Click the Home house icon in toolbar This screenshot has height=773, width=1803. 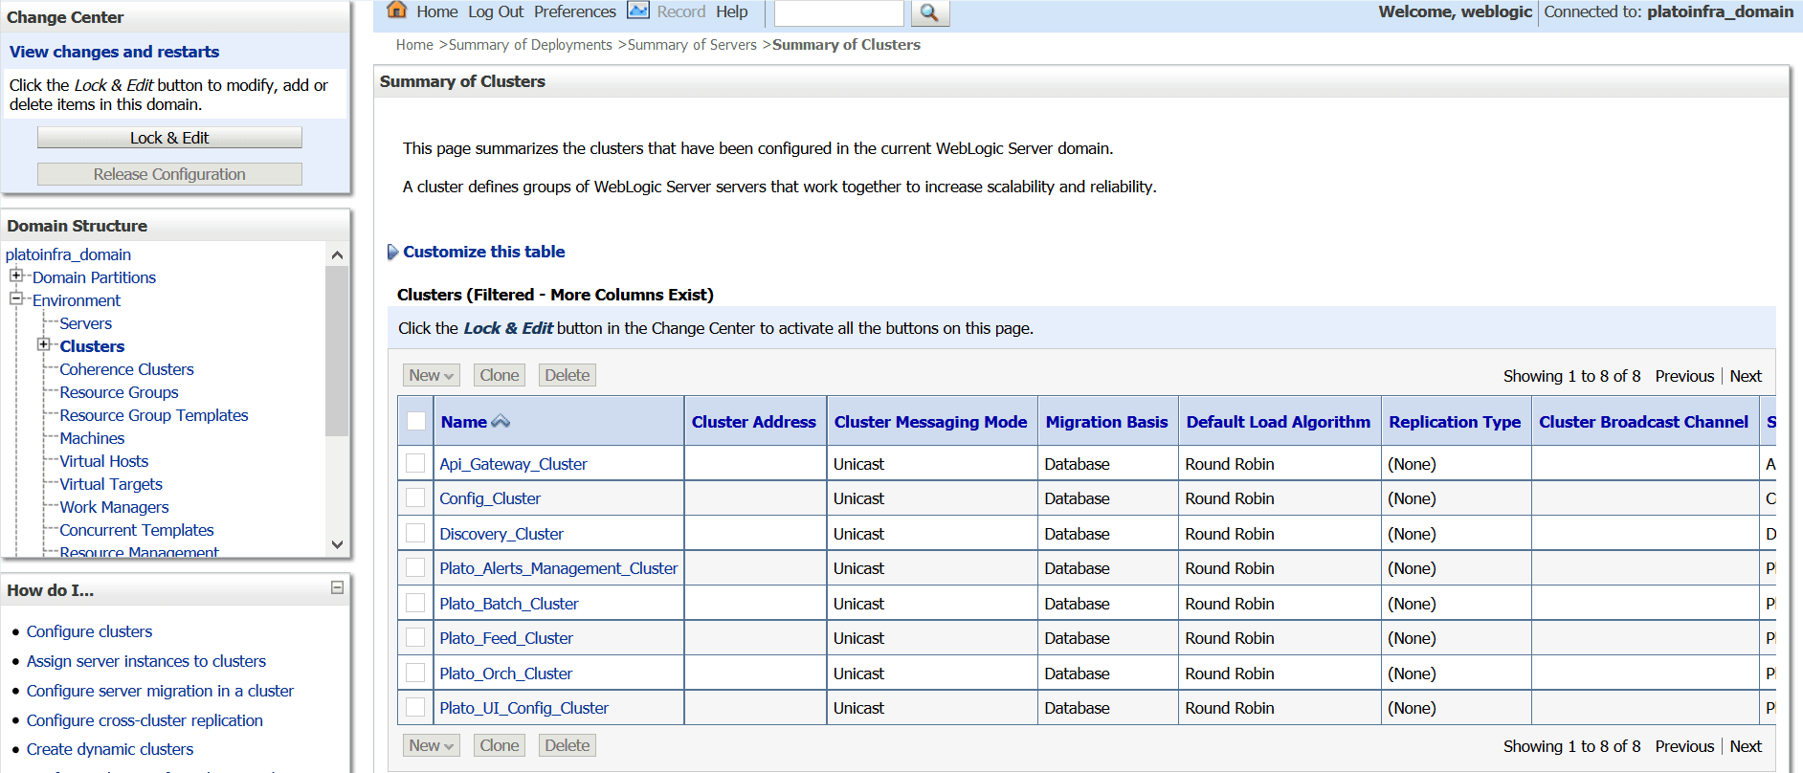[396, 11]
